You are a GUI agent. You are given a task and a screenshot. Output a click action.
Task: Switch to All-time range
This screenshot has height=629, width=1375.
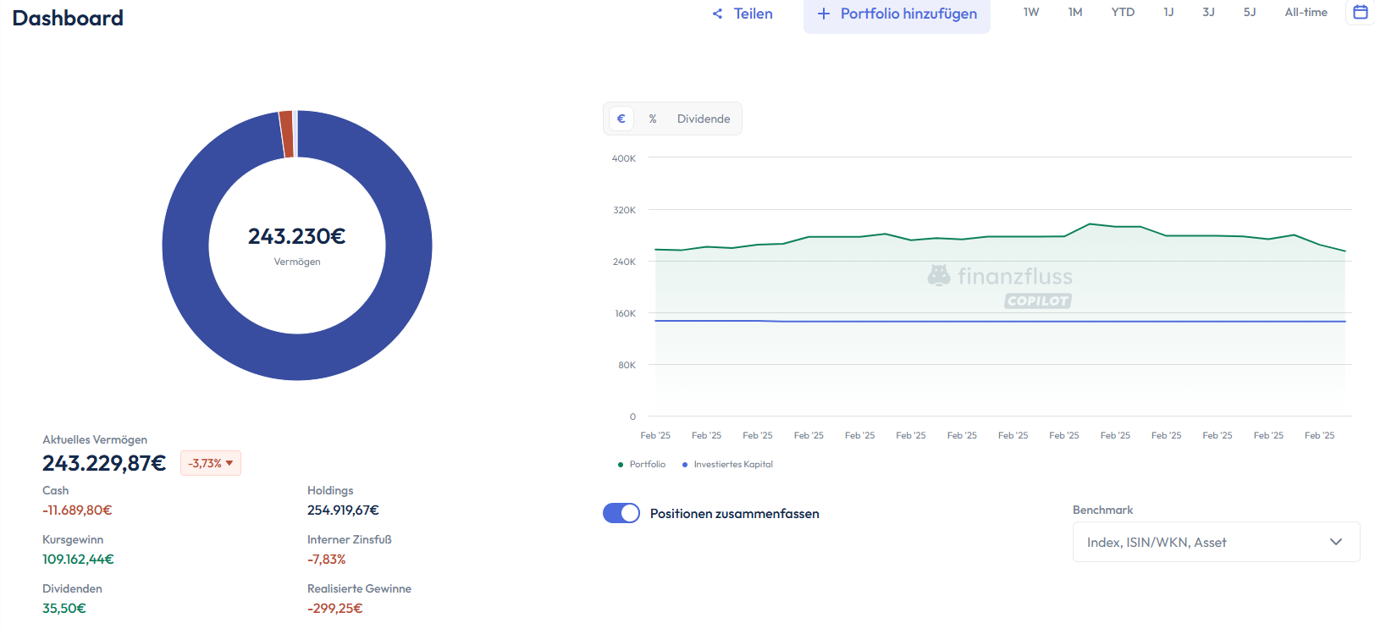point(1306,12)
